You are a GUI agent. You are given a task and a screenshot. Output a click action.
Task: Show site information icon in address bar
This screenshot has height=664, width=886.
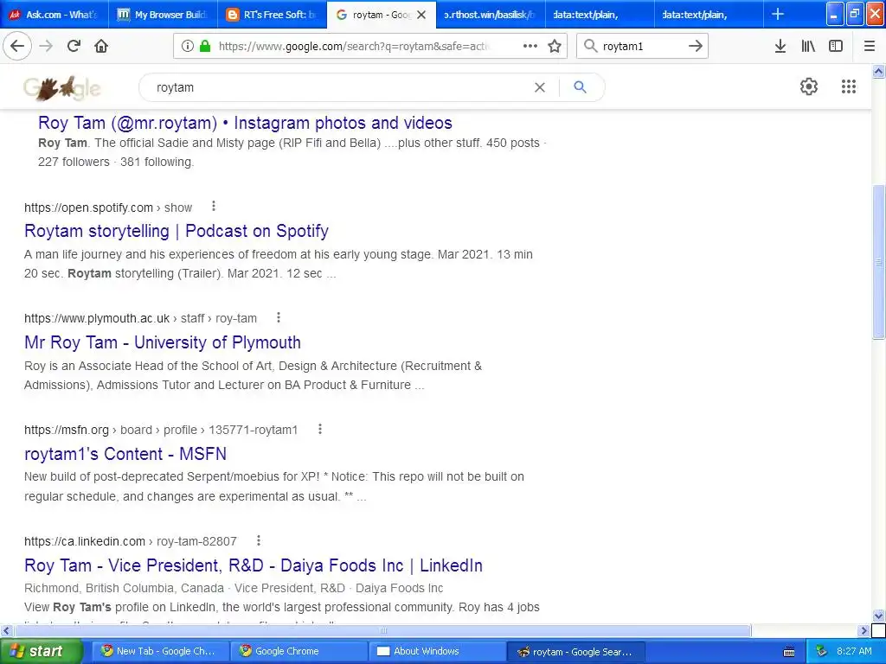click(x=188, y=47)
